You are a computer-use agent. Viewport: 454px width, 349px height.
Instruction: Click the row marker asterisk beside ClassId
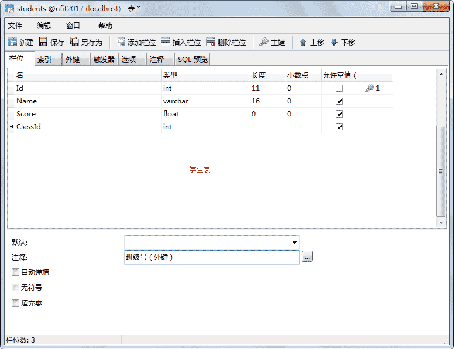[x=12, y=127]
